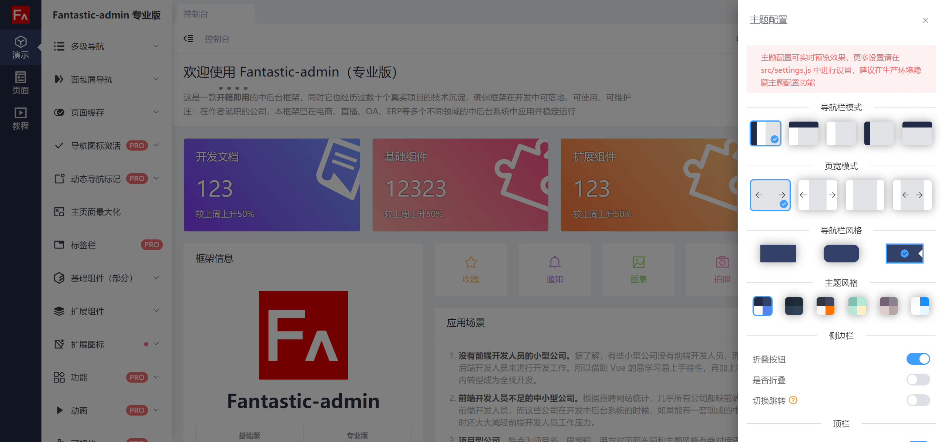Click the 面包屑导航 arrow icon

(x=59, y=79)
